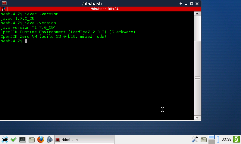Image resolution: width=241 pixels, height=144 pixels.
Task: Click the 'javac -version' command line
Action: click(x=30, y=14)
